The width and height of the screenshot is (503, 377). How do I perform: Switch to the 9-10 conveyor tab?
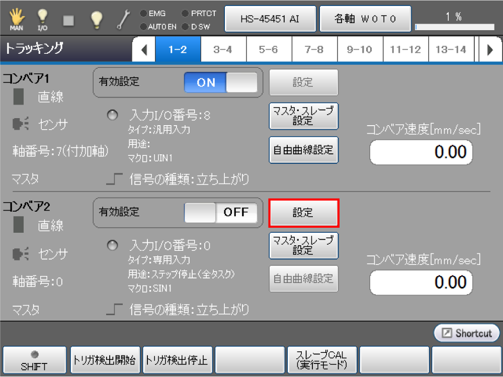tap(360, 50)
